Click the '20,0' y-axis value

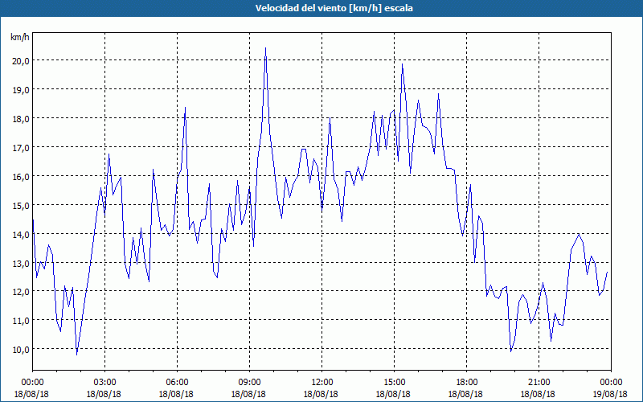coord(20,61)
